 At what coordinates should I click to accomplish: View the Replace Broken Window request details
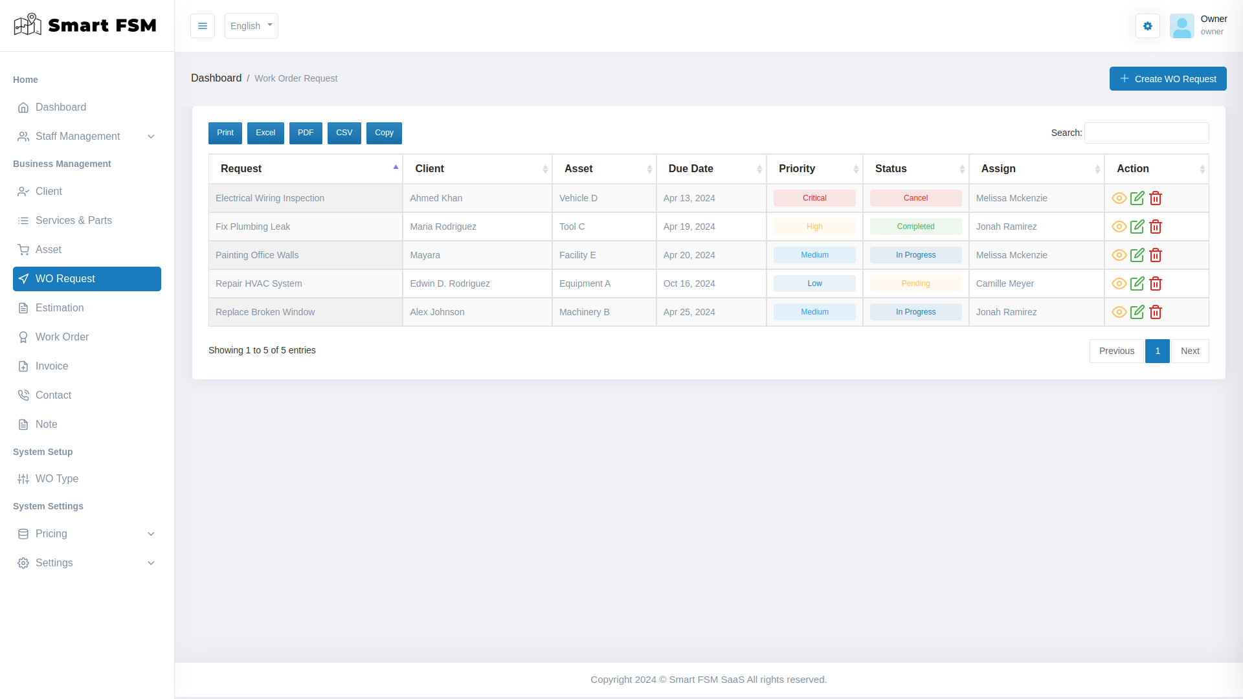(1119, 312)
